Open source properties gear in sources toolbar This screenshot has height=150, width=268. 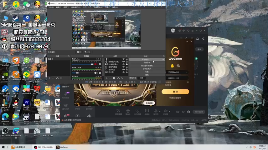click(x=114, y=78)
